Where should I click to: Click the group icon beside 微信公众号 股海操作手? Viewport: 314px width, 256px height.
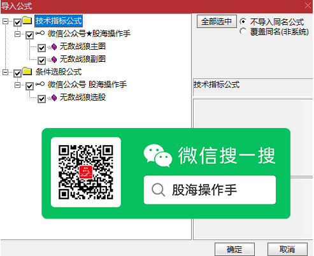39,84
